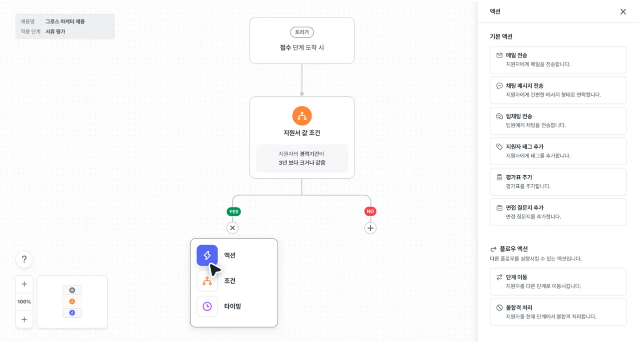Viewport: 639px width, 342px height.
Task: Select 채팅 메시지 전송 action
Action: click(x=558, y=90)
